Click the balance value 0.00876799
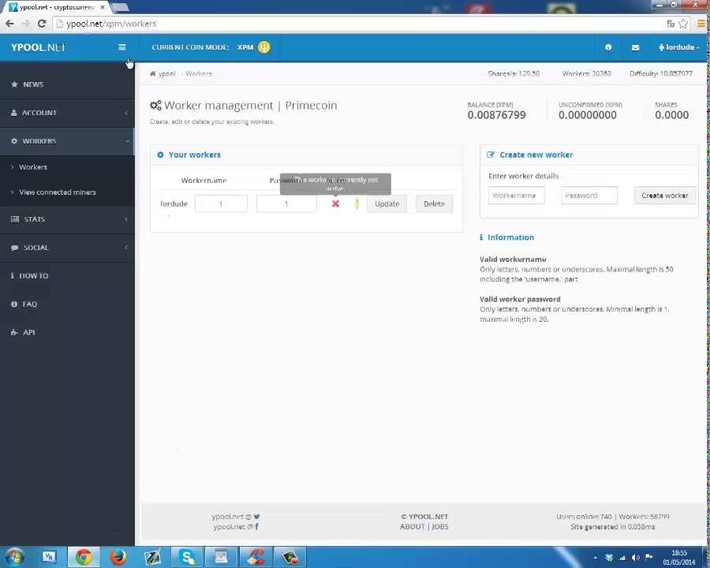The height and width of the screenshot is (568, 710). pos(496,115)
